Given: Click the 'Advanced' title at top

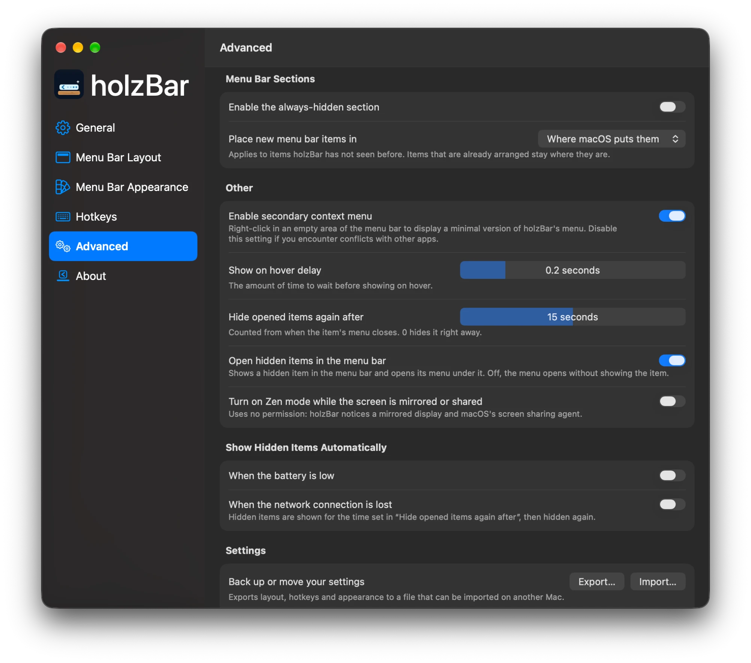Looking at the screenshot, I should tap(246, 48).
